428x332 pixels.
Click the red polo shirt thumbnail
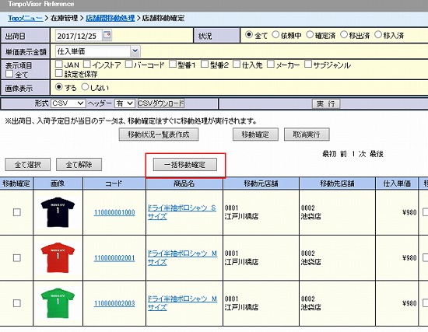click(x=58, y=257)
